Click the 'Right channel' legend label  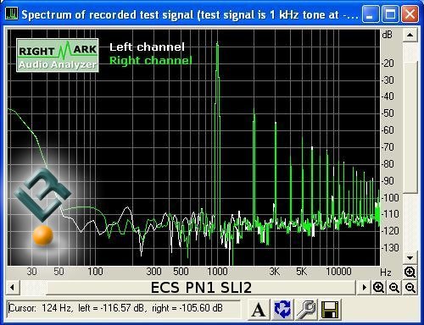(151, 60)
